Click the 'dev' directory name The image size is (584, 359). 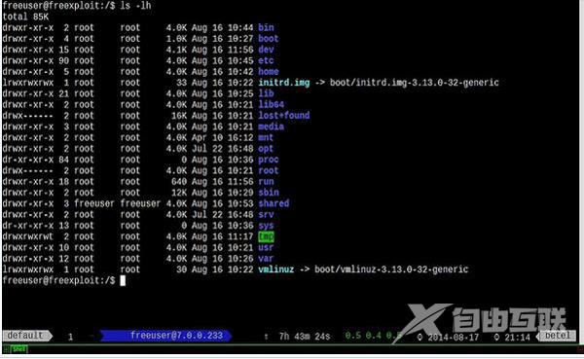coord(266,50)
